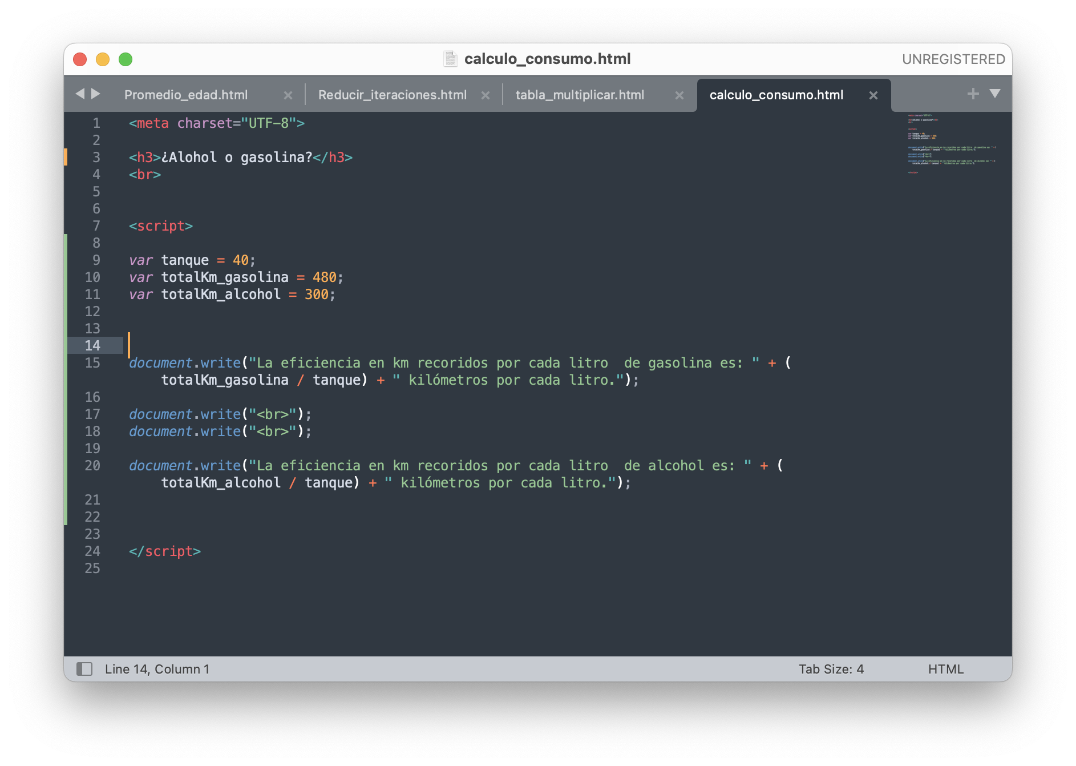Click document.write on line 17
The width and height of the screenshot is (1076, 766).
pyautogui.click(x=185, y=414)
